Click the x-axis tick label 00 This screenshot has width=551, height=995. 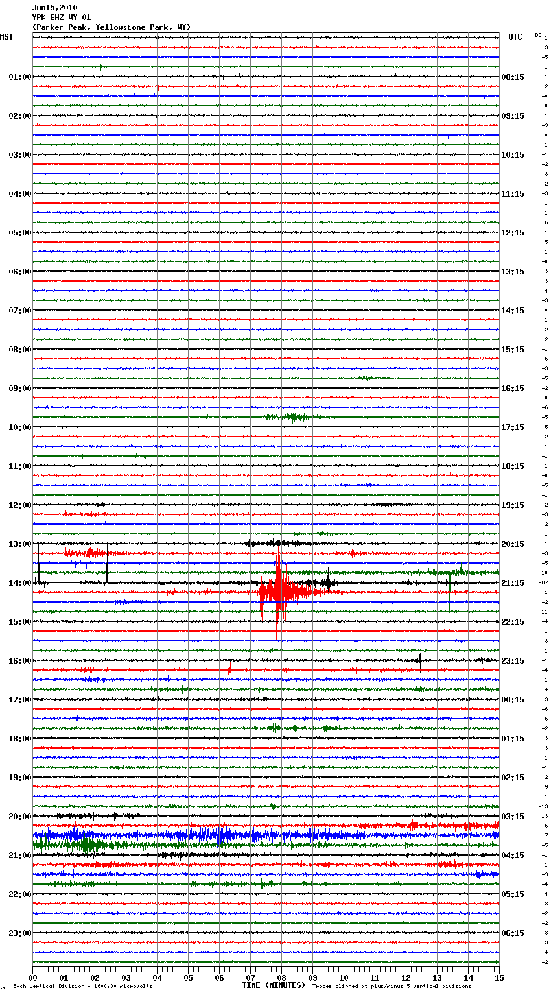(x=33, y=977)
